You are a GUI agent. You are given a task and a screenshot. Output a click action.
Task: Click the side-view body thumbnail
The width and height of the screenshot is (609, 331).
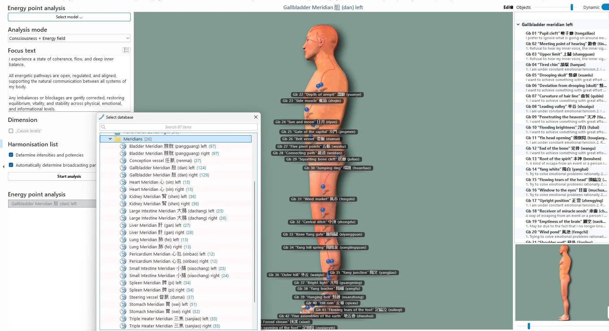point(562,283)
